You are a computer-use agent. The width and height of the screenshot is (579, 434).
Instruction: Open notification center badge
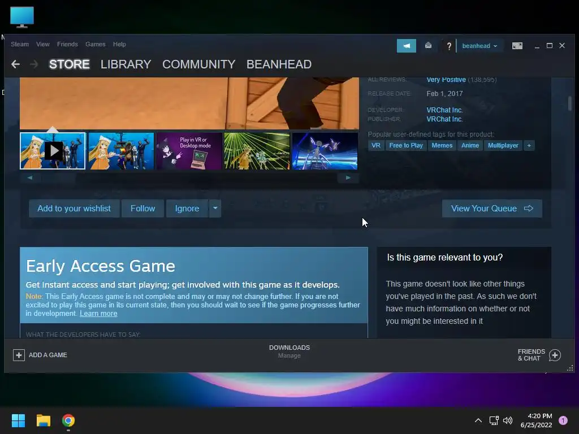pos(563,420)
